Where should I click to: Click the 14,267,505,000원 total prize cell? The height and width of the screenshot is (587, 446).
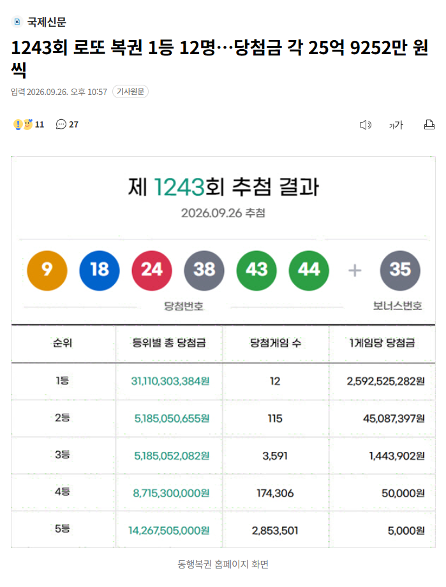tap(169, 530)
